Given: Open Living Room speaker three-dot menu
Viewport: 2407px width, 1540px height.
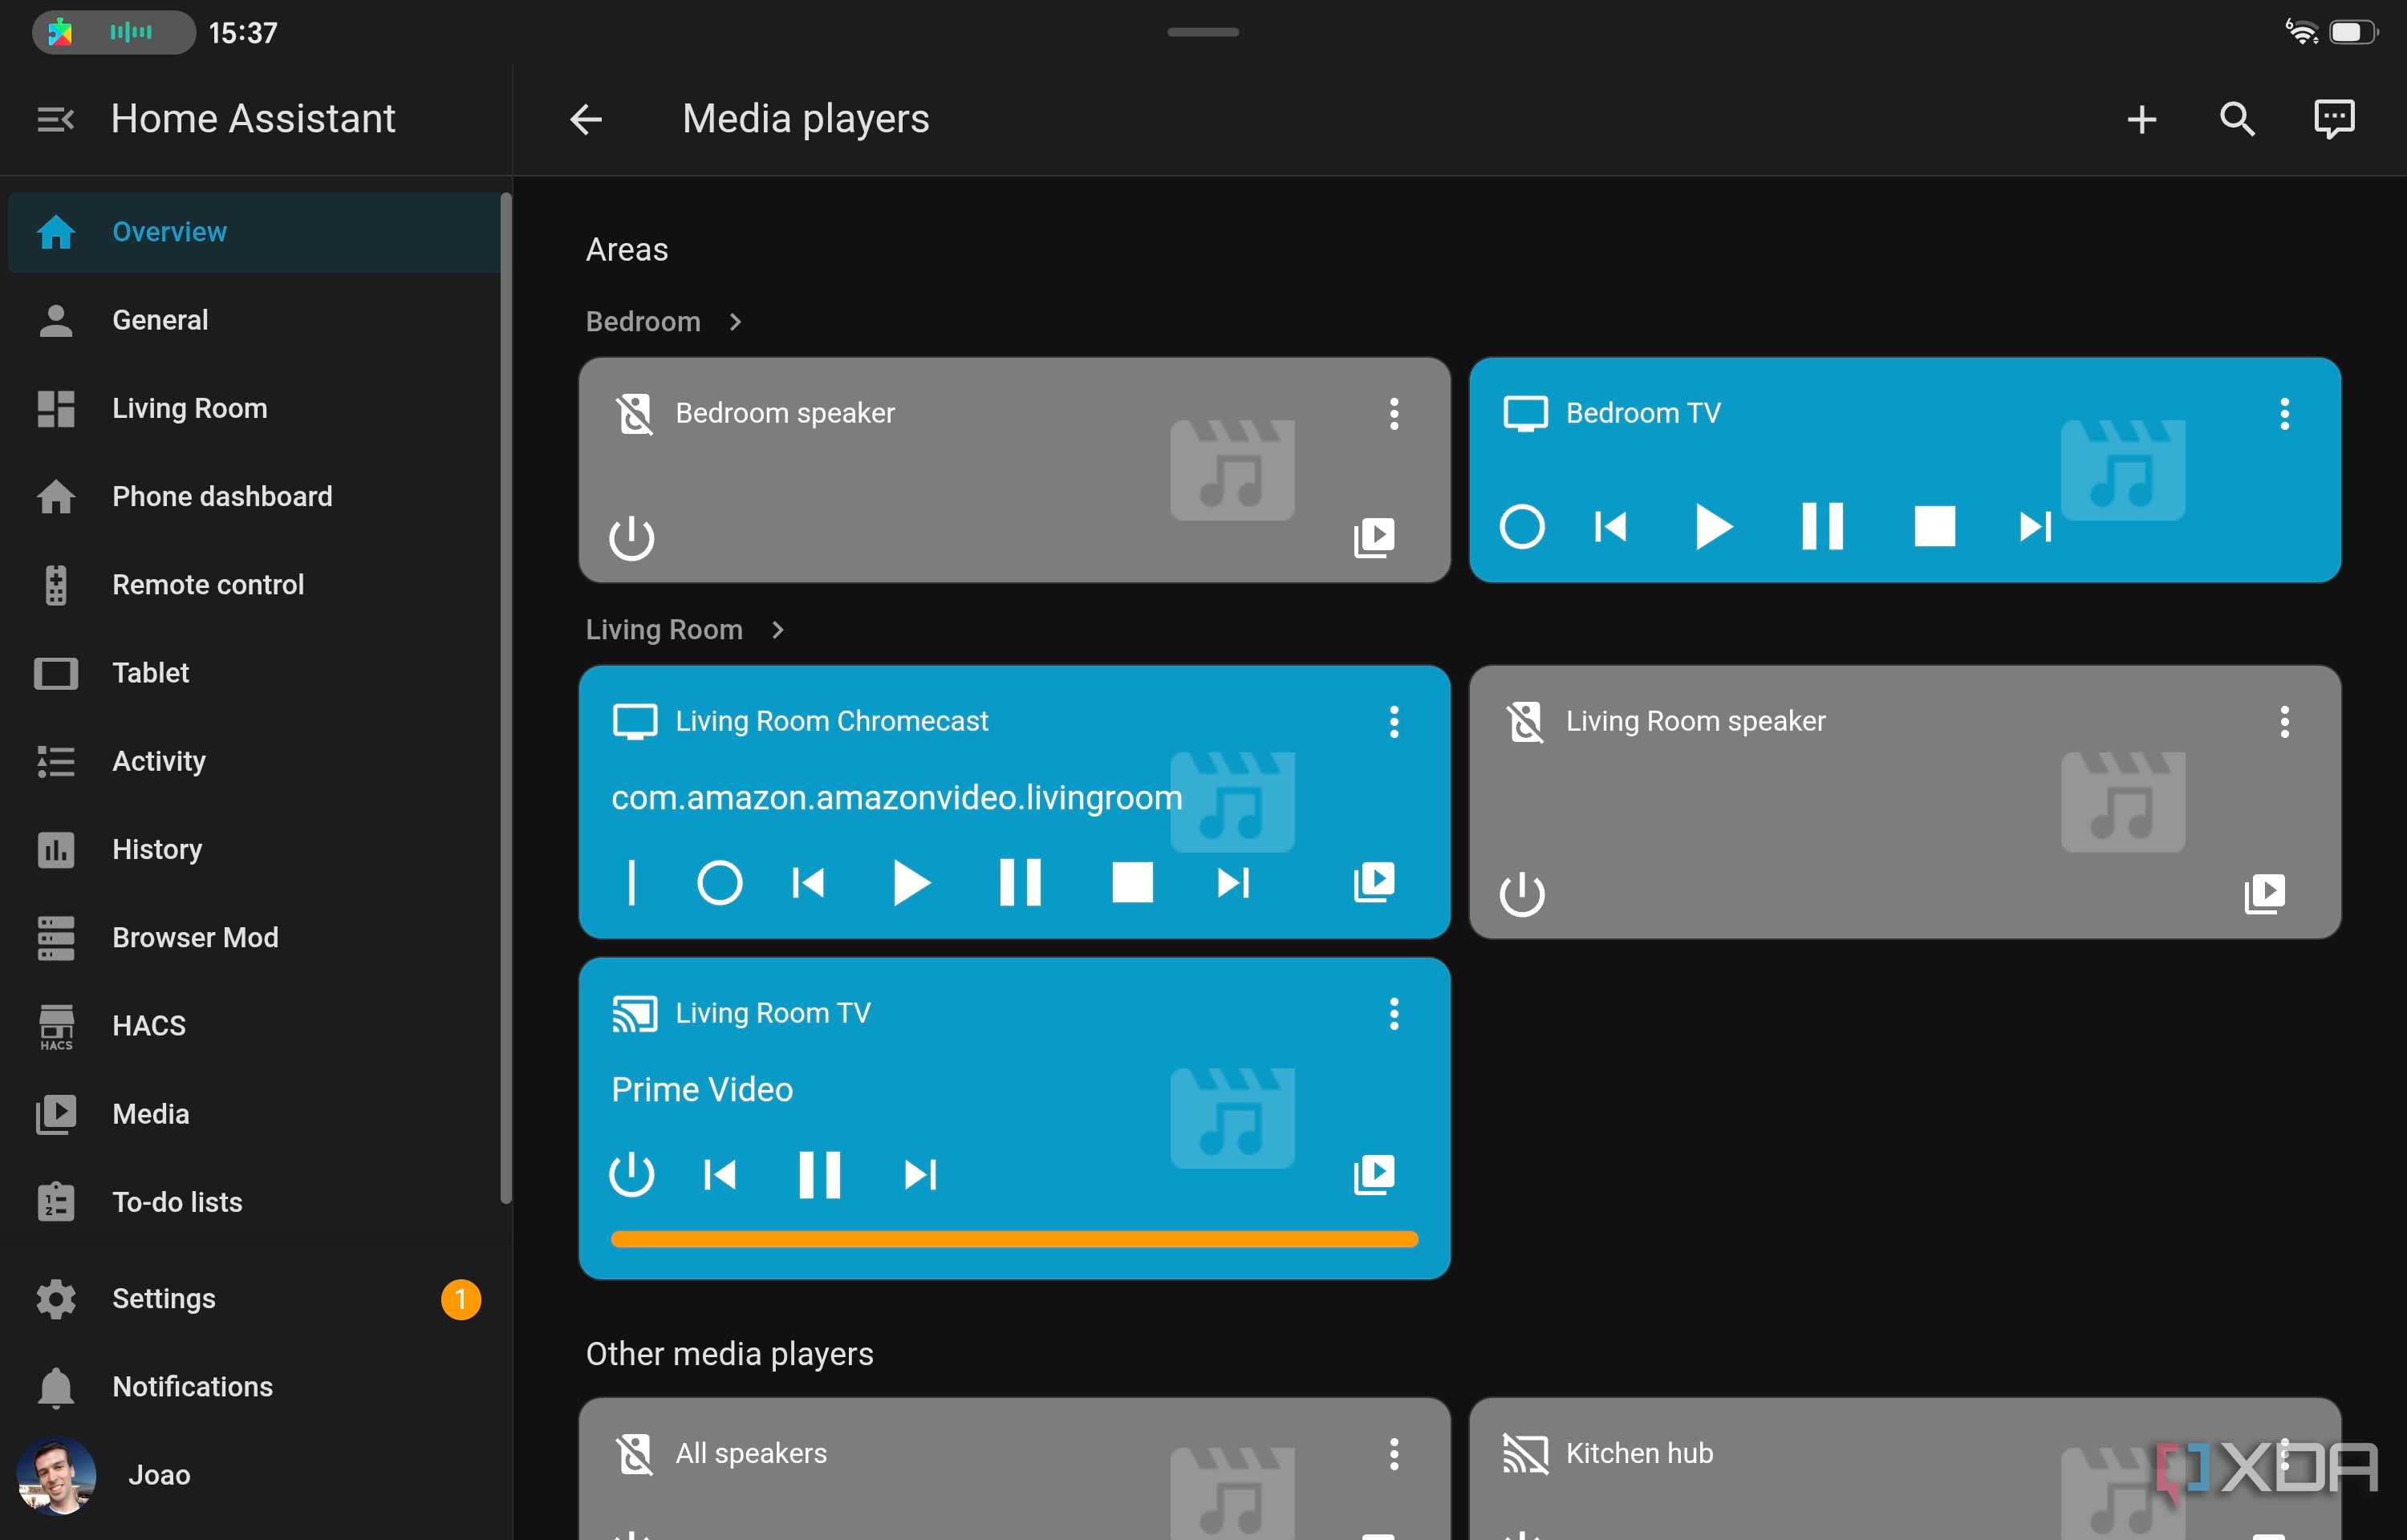Looking at the screenshot, I should point(2284,721).
